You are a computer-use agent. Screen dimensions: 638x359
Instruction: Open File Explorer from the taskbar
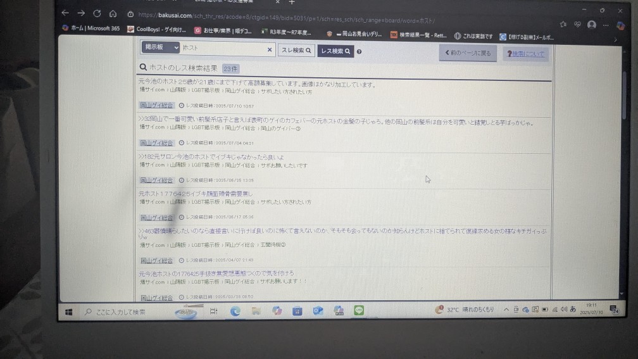(x=256, y=312)
